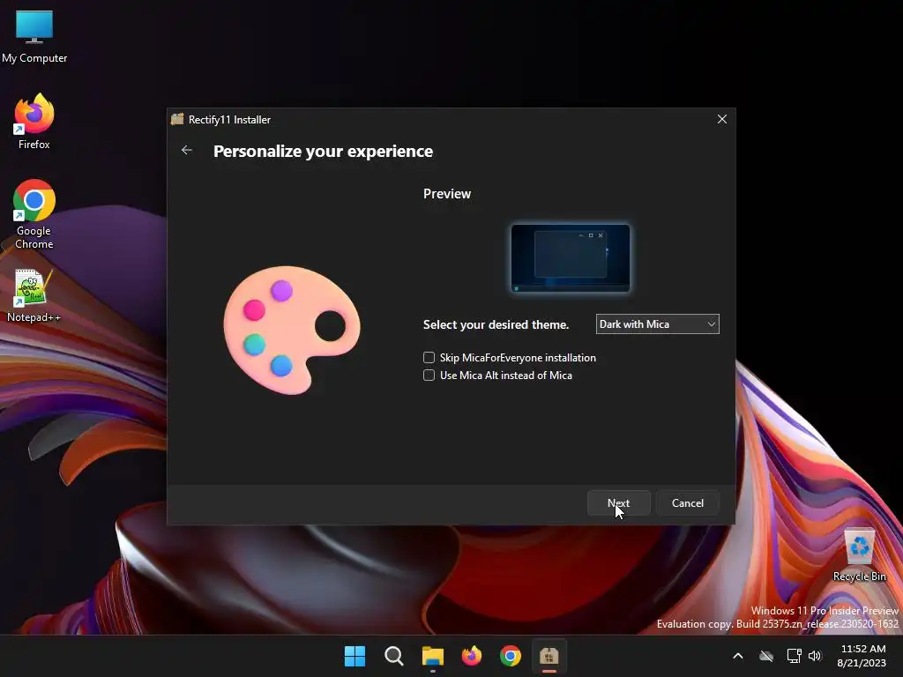Launch Chrome from the taskbar
903x677 pixels.
[x=511, y=656]
